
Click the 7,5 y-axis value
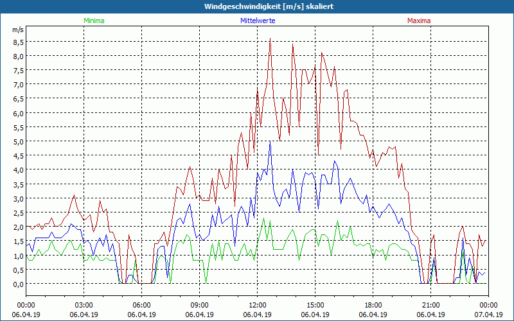pos(18,71)
